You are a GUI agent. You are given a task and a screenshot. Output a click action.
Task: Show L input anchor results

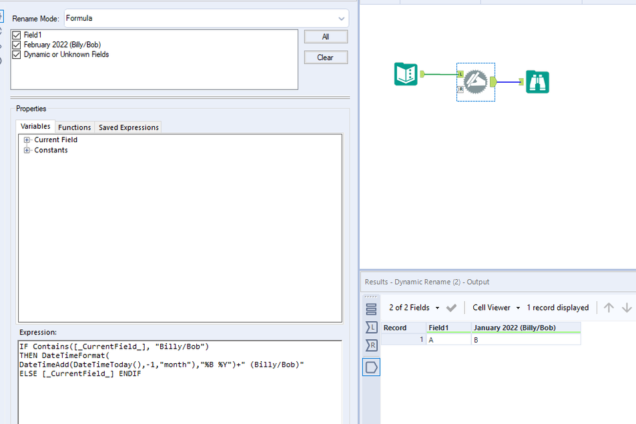point(371,327)
